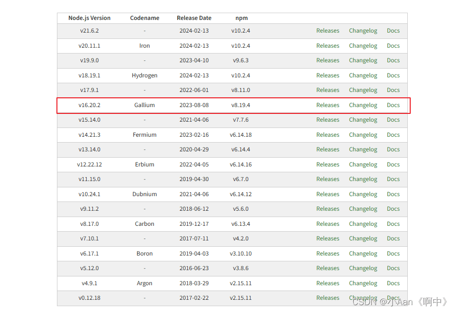Screen dimensions: 454x311
Task: View Changelog for v18.19.1
Action: pyautogui.click(x=363, y=75)
